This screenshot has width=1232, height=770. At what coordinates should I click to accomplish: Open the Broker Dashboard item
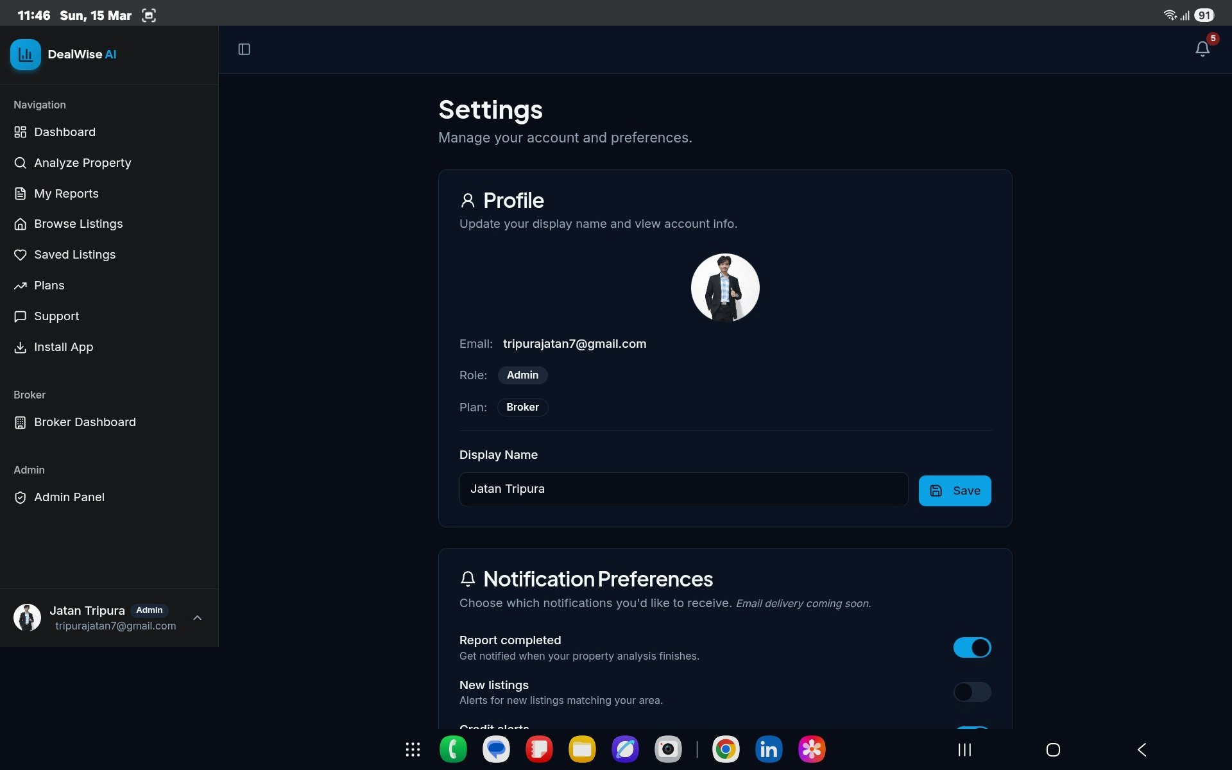click(85, 422)
